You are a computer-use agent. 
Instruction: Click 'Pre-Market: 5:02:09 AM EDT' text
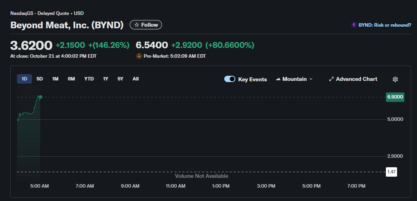click(x=175, y=56)
